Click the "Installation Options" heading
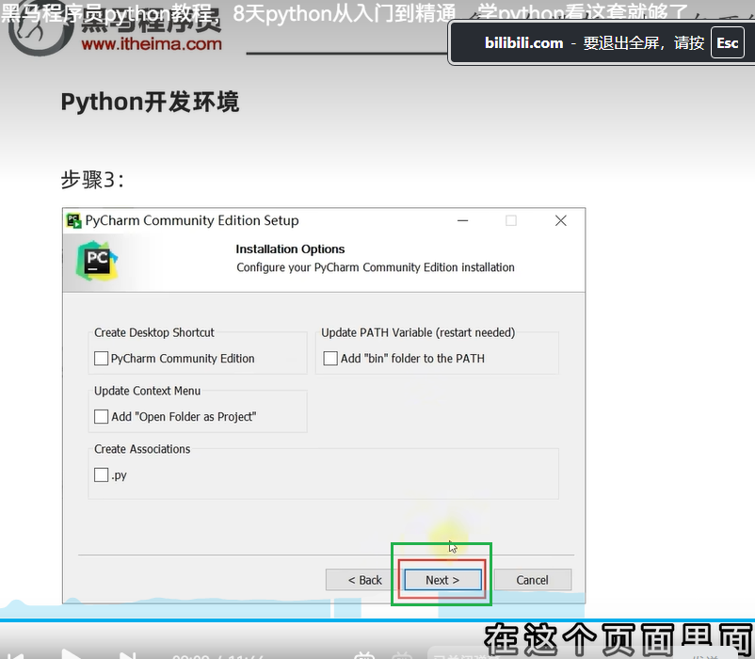The height and width of the screenshot is (659, 755). (290, 249)
